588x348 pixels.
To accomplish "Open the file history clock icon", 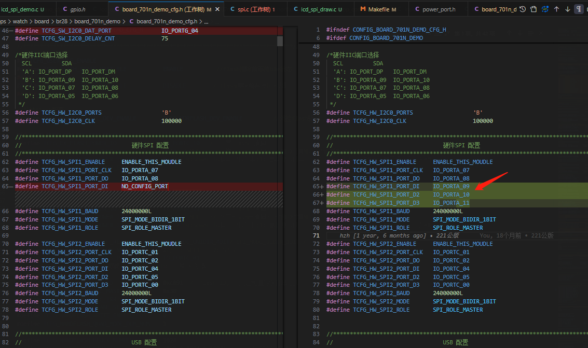I will pos(523,9).
